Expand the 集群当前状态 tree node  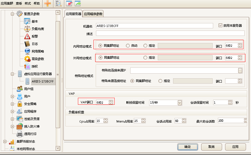5,142
